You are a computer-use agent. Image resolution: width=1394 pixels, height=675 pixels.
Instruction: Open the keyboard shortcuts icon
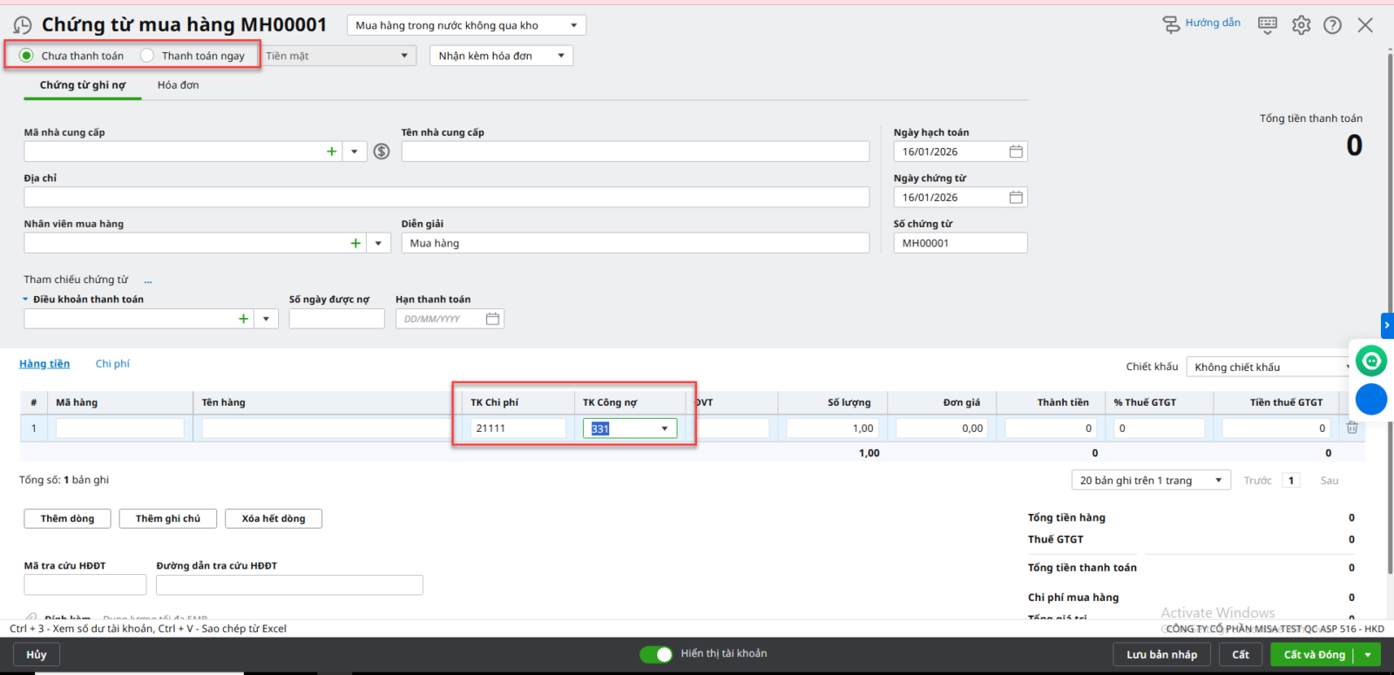tap(1268, 25)
